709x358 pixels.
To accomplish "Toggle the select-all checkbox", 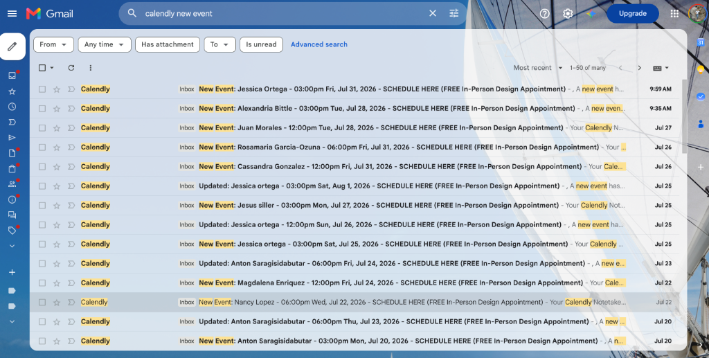I will tap(42, 68).
